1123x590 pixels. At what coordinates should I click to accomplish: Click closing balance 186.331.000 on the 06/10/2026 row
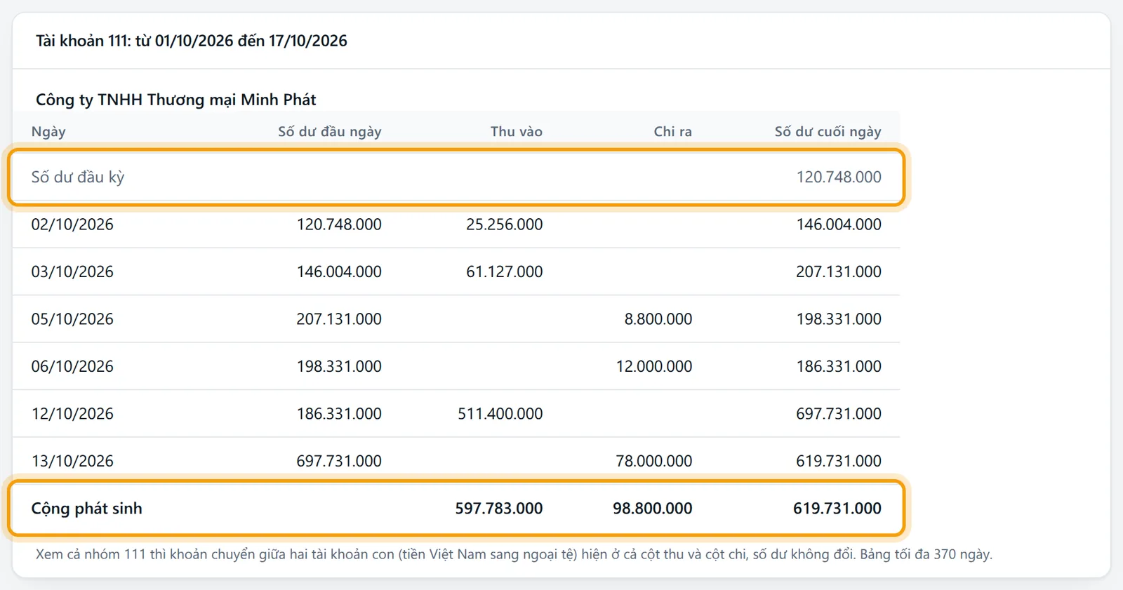pos(839,366)
